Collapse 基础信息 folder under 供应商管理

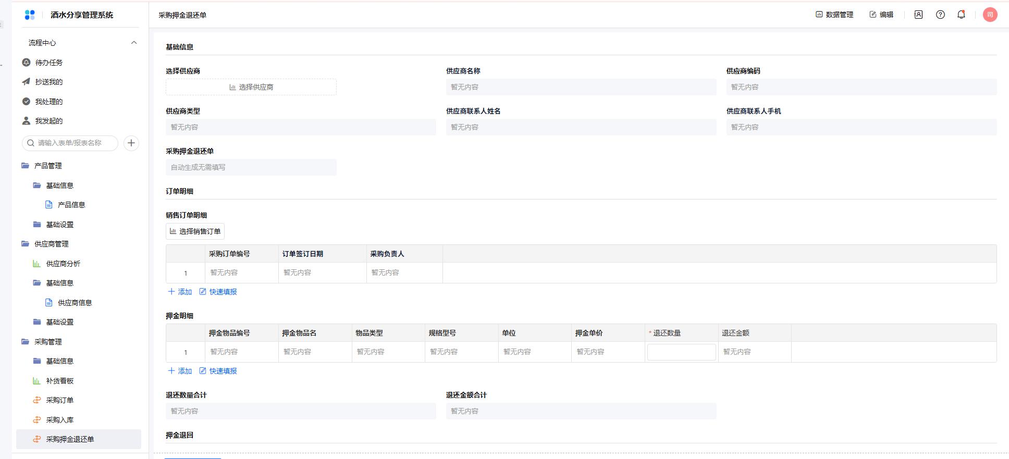79,283
